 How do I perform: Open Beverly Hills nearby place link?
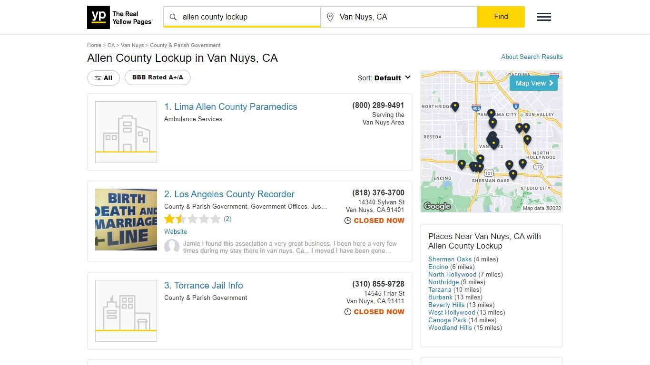click(x=446, y=305)
